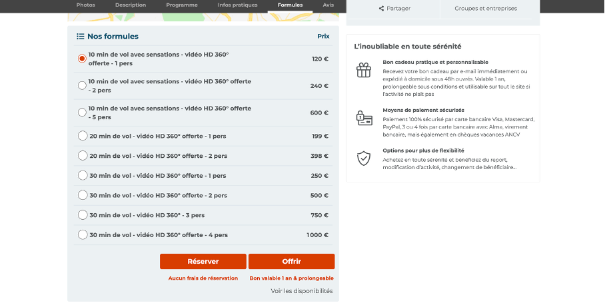Click the shield checkmark flexibility icon
Image resolution: width=605 pixels, height=305 pixels.
click(x=363, y=158)
